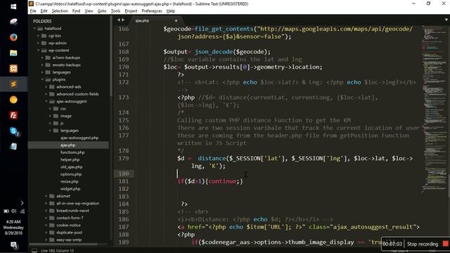Click the cookie-notice folder icon
Image resolution: width=450 pixels, height=253 pixels.
point(52,225)
